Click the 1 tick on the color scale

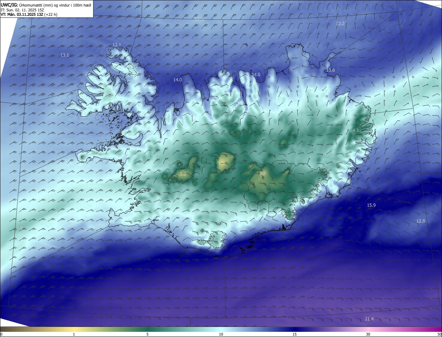(74, 334)
